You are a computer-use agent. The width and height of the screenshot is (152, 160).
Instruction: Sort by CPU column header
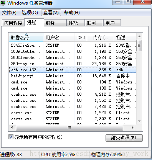[x=81, y=38]
